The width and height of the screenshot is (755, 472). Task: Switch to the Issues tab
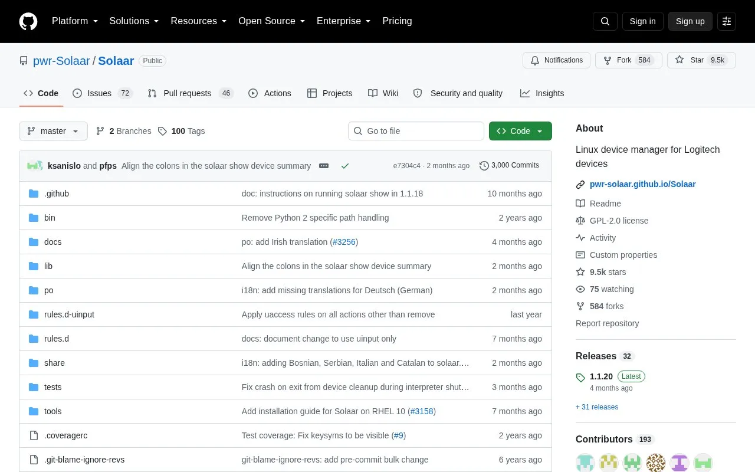[103, 93]
